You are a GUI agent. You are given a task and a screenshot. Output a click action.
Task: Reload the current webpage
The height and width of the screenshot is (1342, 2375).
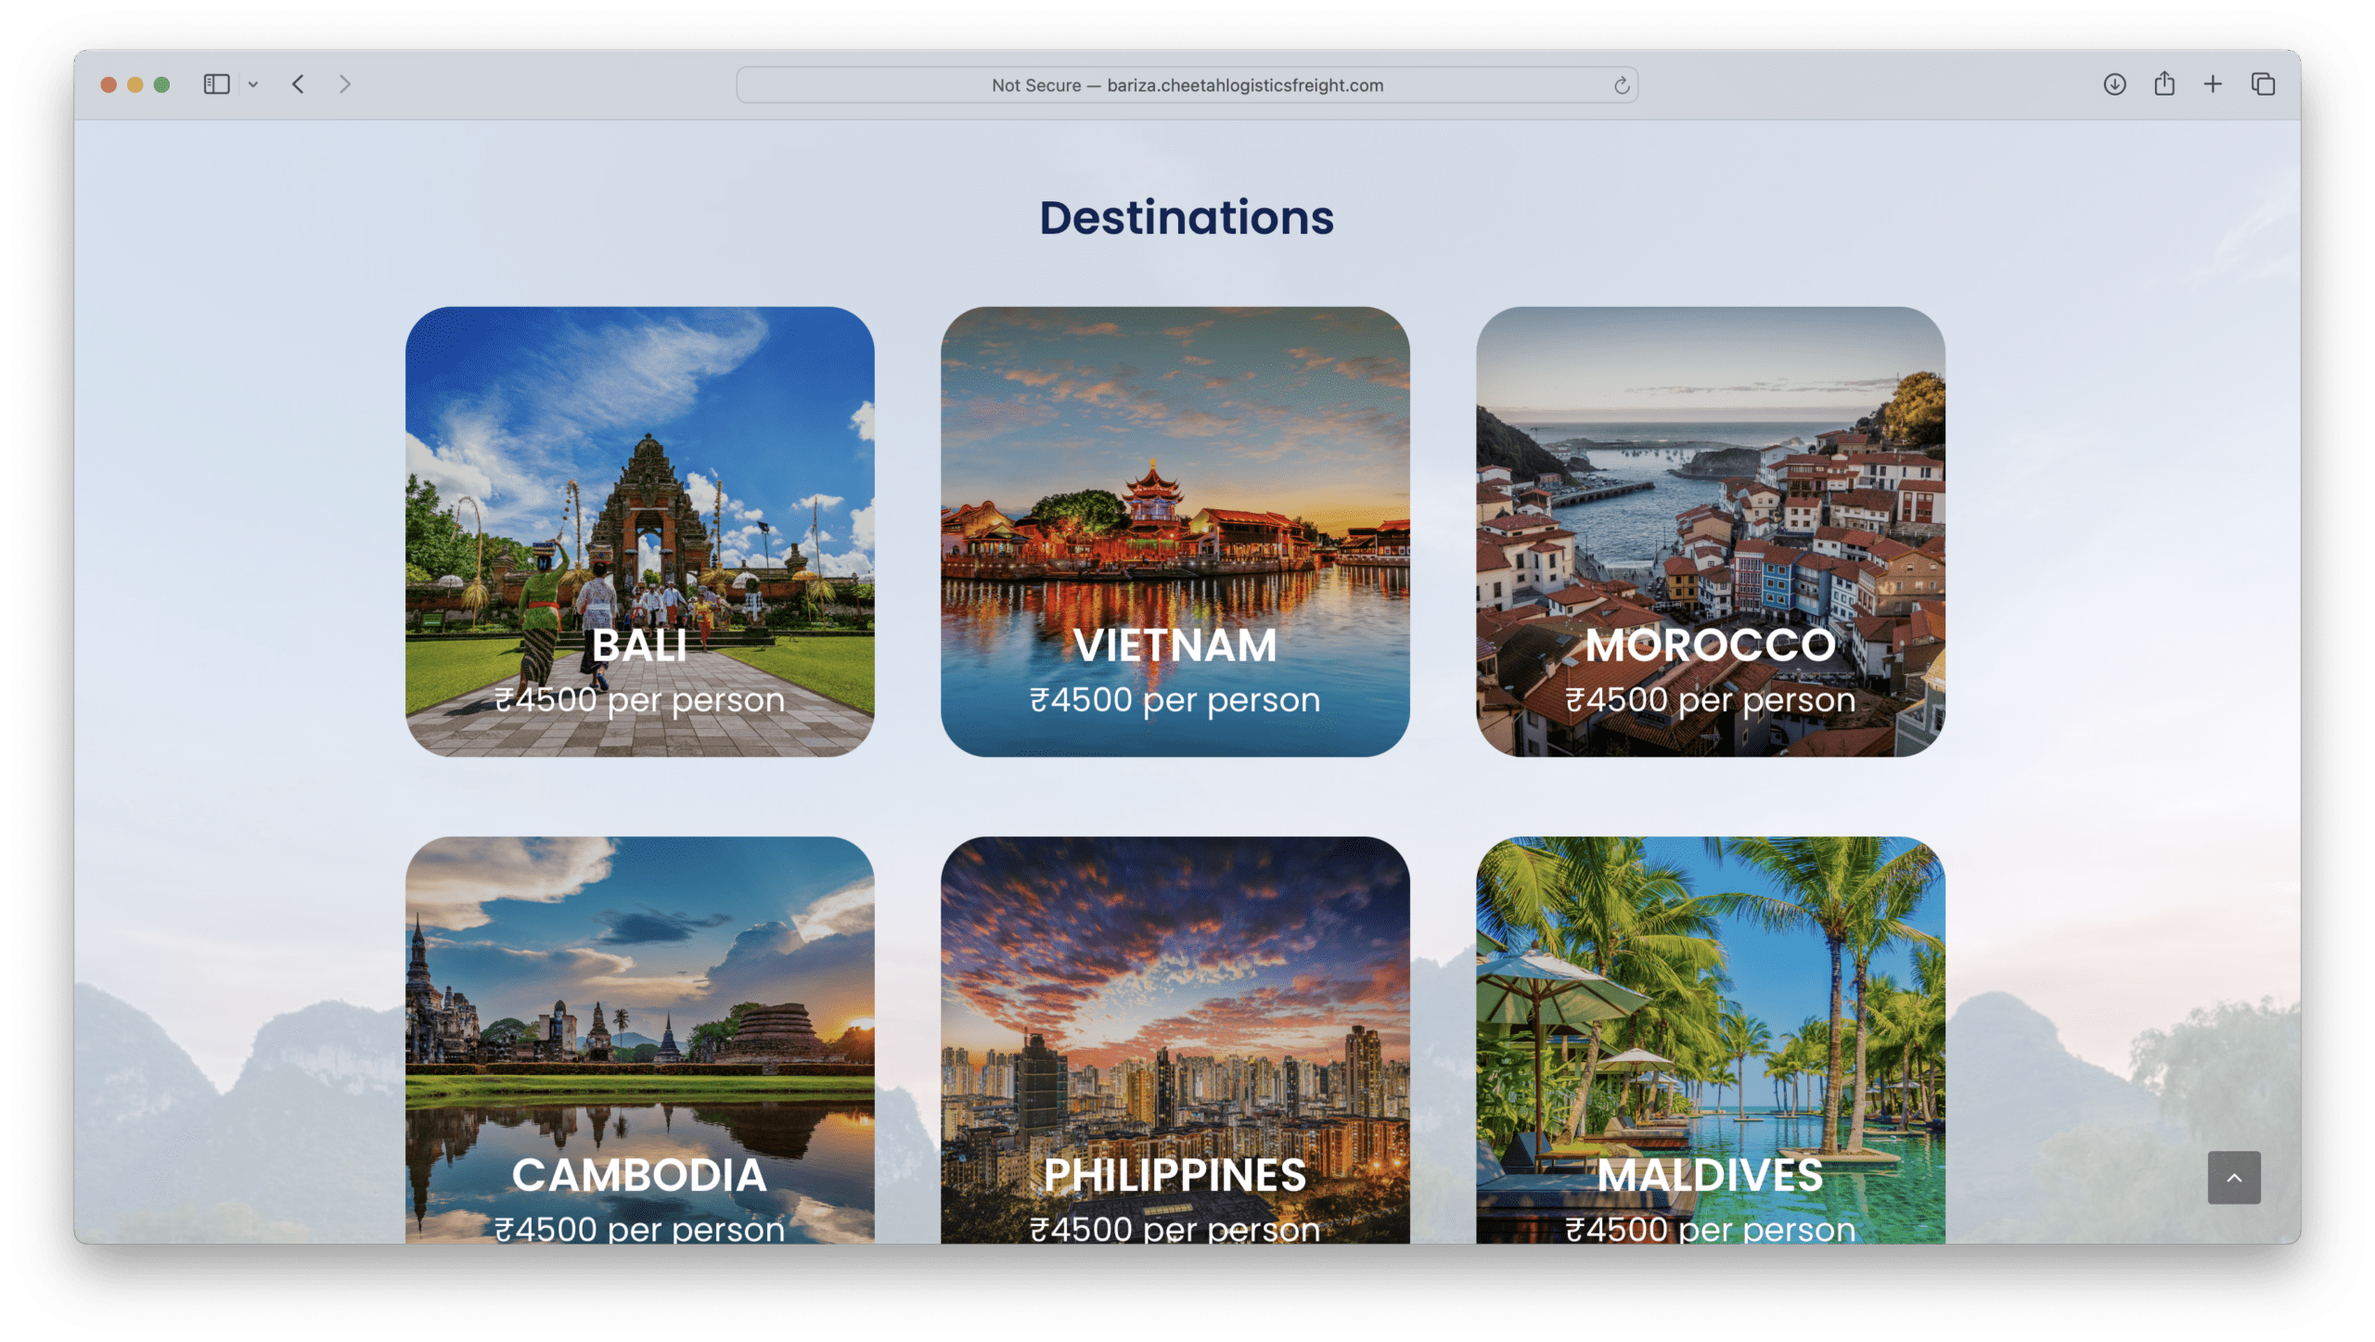[x=1620, y=84]
